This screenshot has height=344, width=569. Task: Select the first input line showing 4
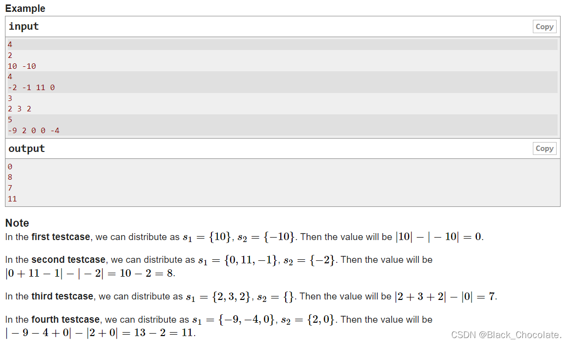click(9, 44)
